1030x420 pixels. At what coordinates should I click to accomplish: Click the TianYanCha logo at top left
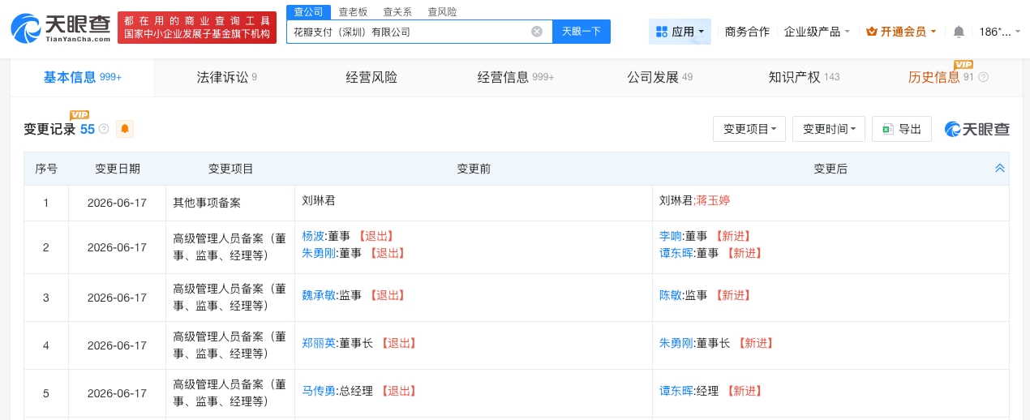(61, 28)
